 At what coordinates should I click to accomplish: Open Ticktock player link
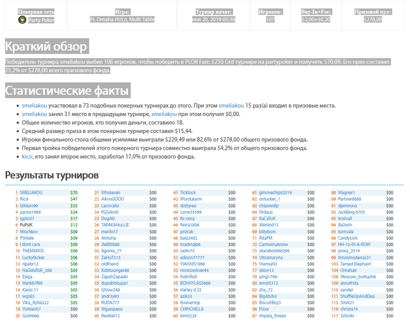click(188, 193)
